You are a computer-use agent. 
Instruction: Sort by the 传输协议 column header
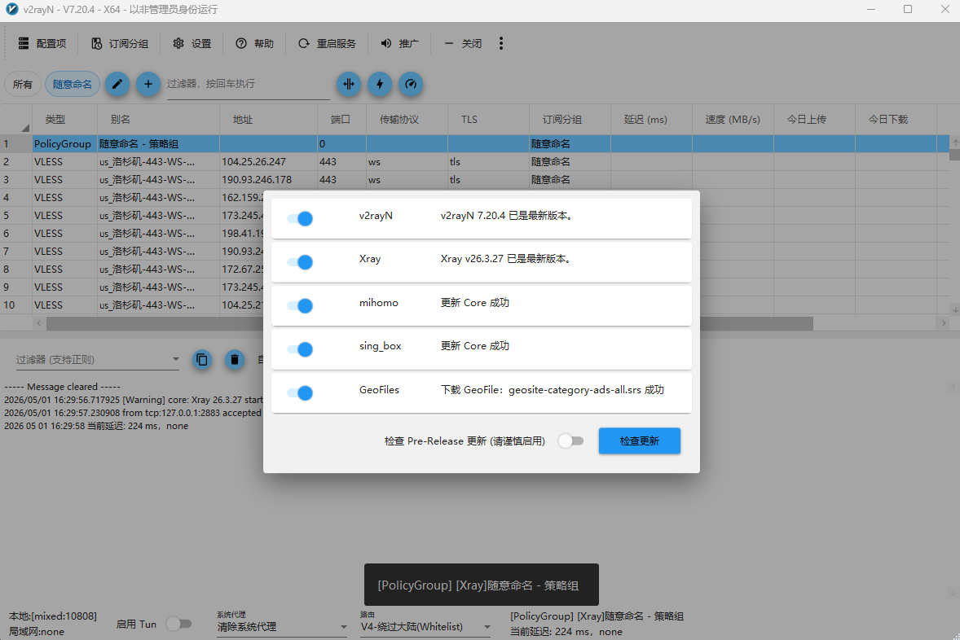pyautogui.click(x=407, y=120)
